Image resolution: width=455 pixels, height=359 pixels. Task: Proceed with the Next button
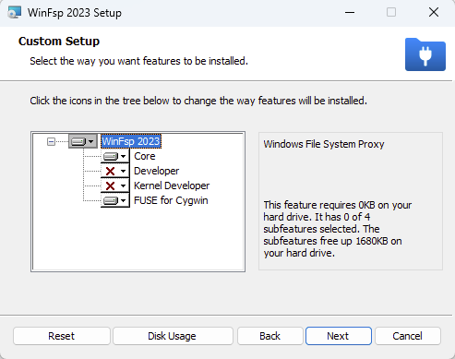tap(339, 336)
